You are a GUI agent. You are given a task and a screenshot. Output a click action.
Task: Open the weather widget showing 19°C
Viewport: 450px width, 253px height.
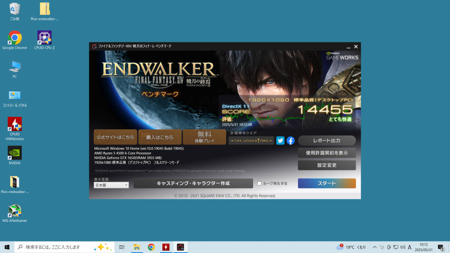pos(351,247)
